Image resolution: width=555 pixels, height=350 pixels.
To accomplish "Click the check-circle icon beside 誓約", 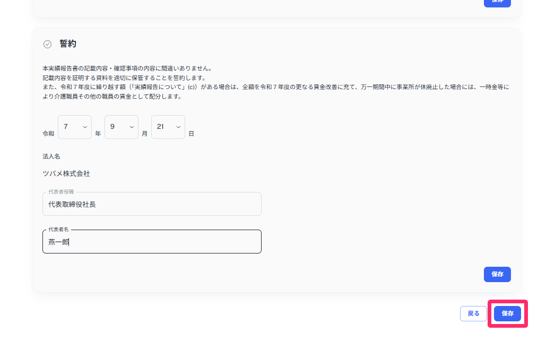I will (x=47, y=44).
